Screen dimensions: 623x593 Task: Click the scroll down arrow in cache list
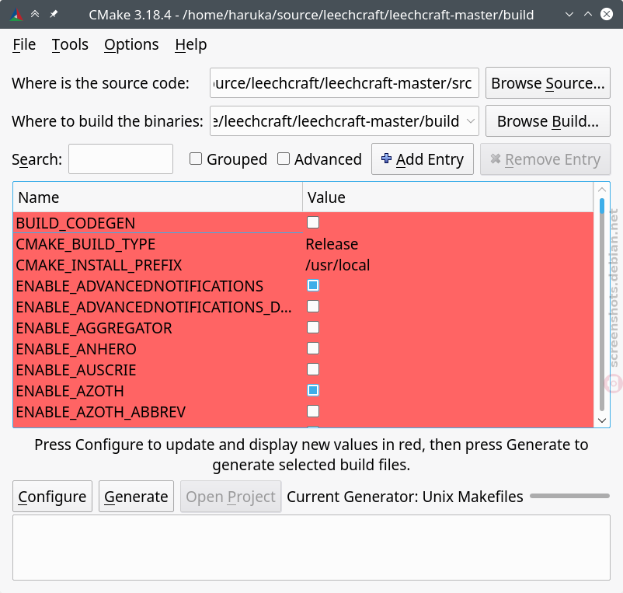pyautogui.click(x=601, y=420)
